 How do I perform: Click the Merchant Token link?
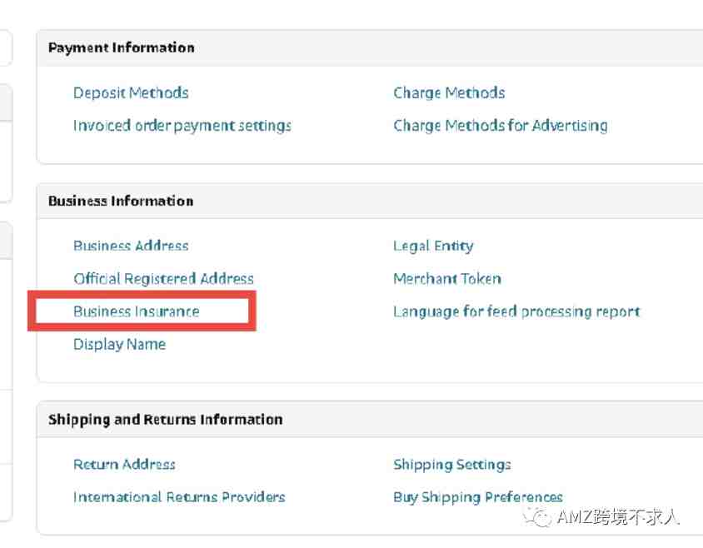pyautogui.click(x=447, y=278)
